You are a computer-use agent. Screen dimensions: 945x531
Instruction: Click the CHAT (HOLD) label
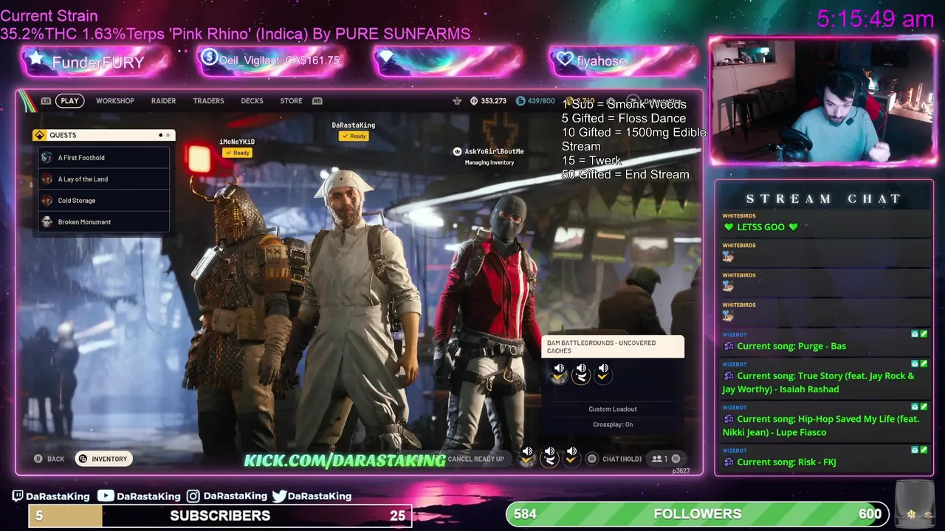pos(622,459)
